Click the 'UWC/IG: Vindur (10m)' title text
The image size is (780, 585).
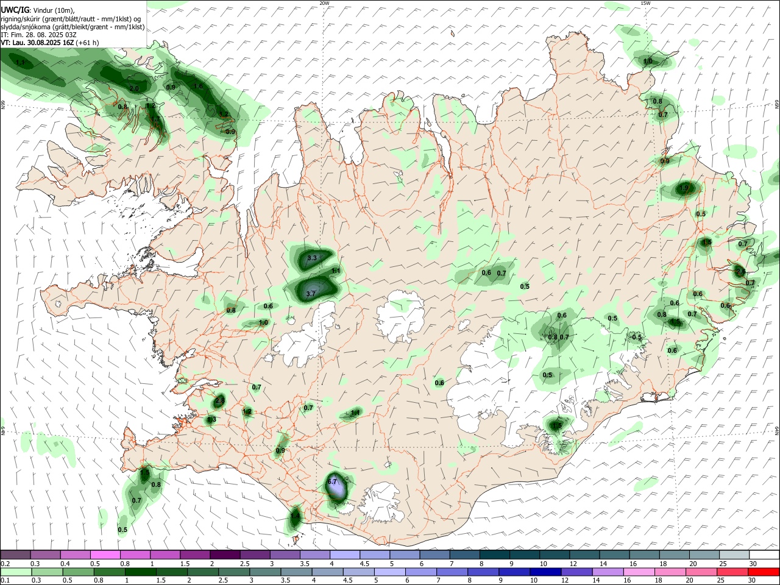(x=37, y=10)
